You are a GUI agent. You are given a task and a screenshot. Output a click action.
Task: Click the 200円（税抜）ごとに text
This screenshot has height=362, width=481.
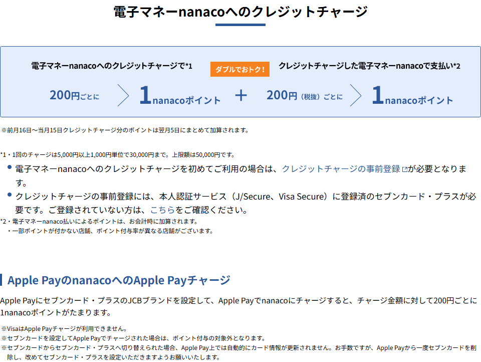tap(304, 95)
